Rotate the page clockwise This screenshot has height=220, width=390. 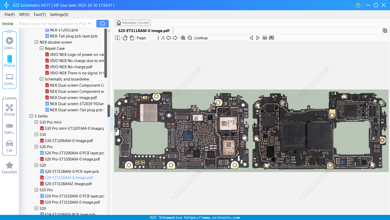click(x=132, y=38)
